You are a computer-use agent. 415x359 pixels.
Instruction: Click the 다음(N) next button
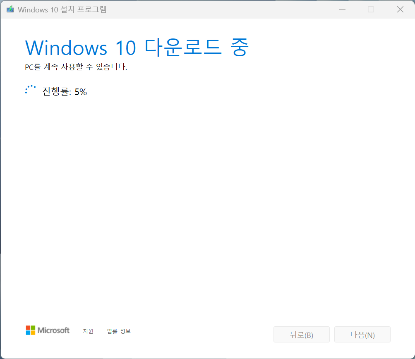tap(362, 335)
